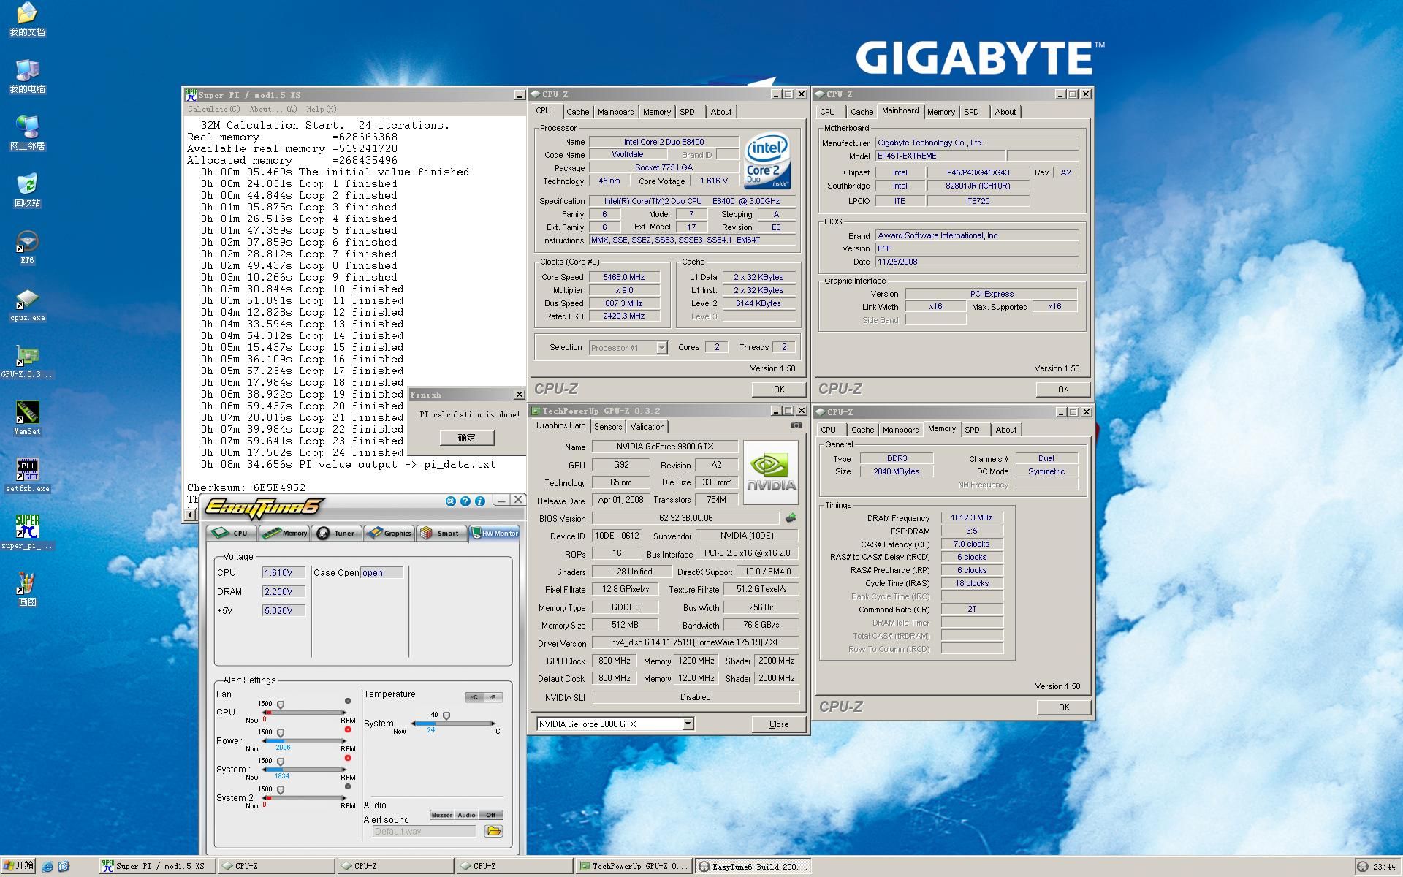
Task: Select the super_pi desktop icon
Action: [x=27, y=533]
